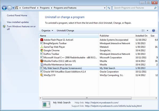The width and height of the screenshot is (159, 111).
Task: Click WinZip 17.0 icon
Action: pyautogui.click(x=42, y=75)
